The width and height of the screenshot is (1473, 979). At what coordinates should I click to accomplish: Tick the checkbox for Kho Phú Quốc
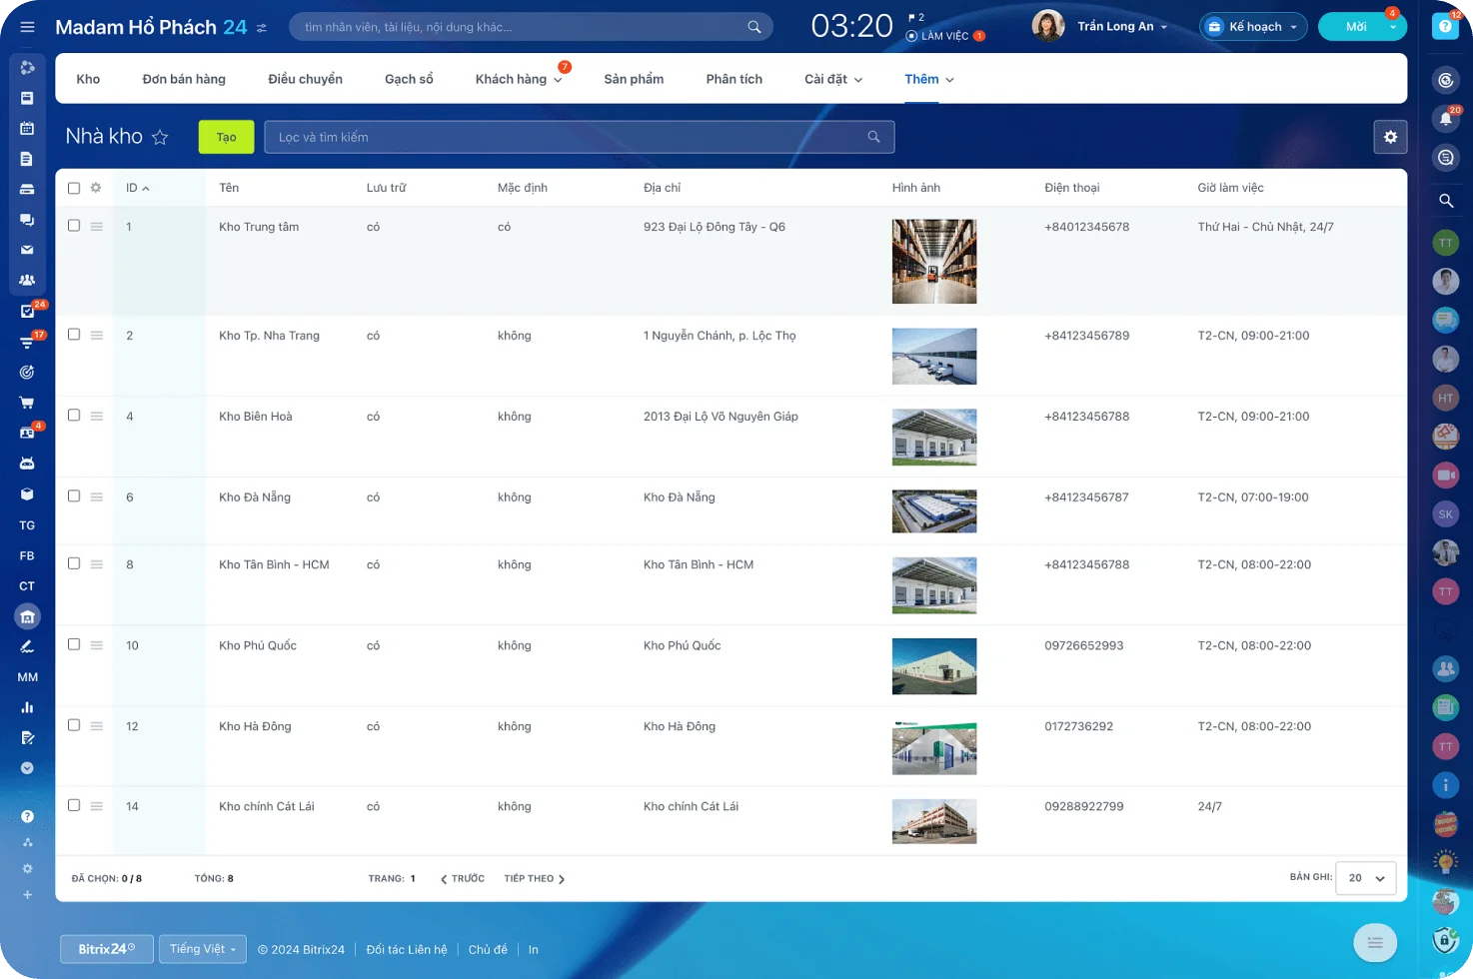click(x=74, y=644)
